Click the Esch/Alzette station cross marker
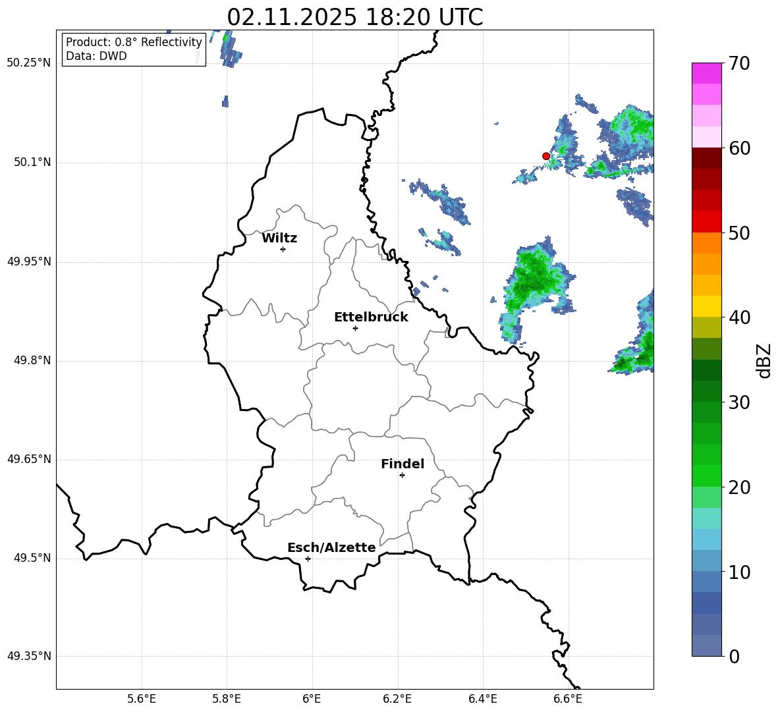This screenshot has width=780, height=712. point(308,559)
